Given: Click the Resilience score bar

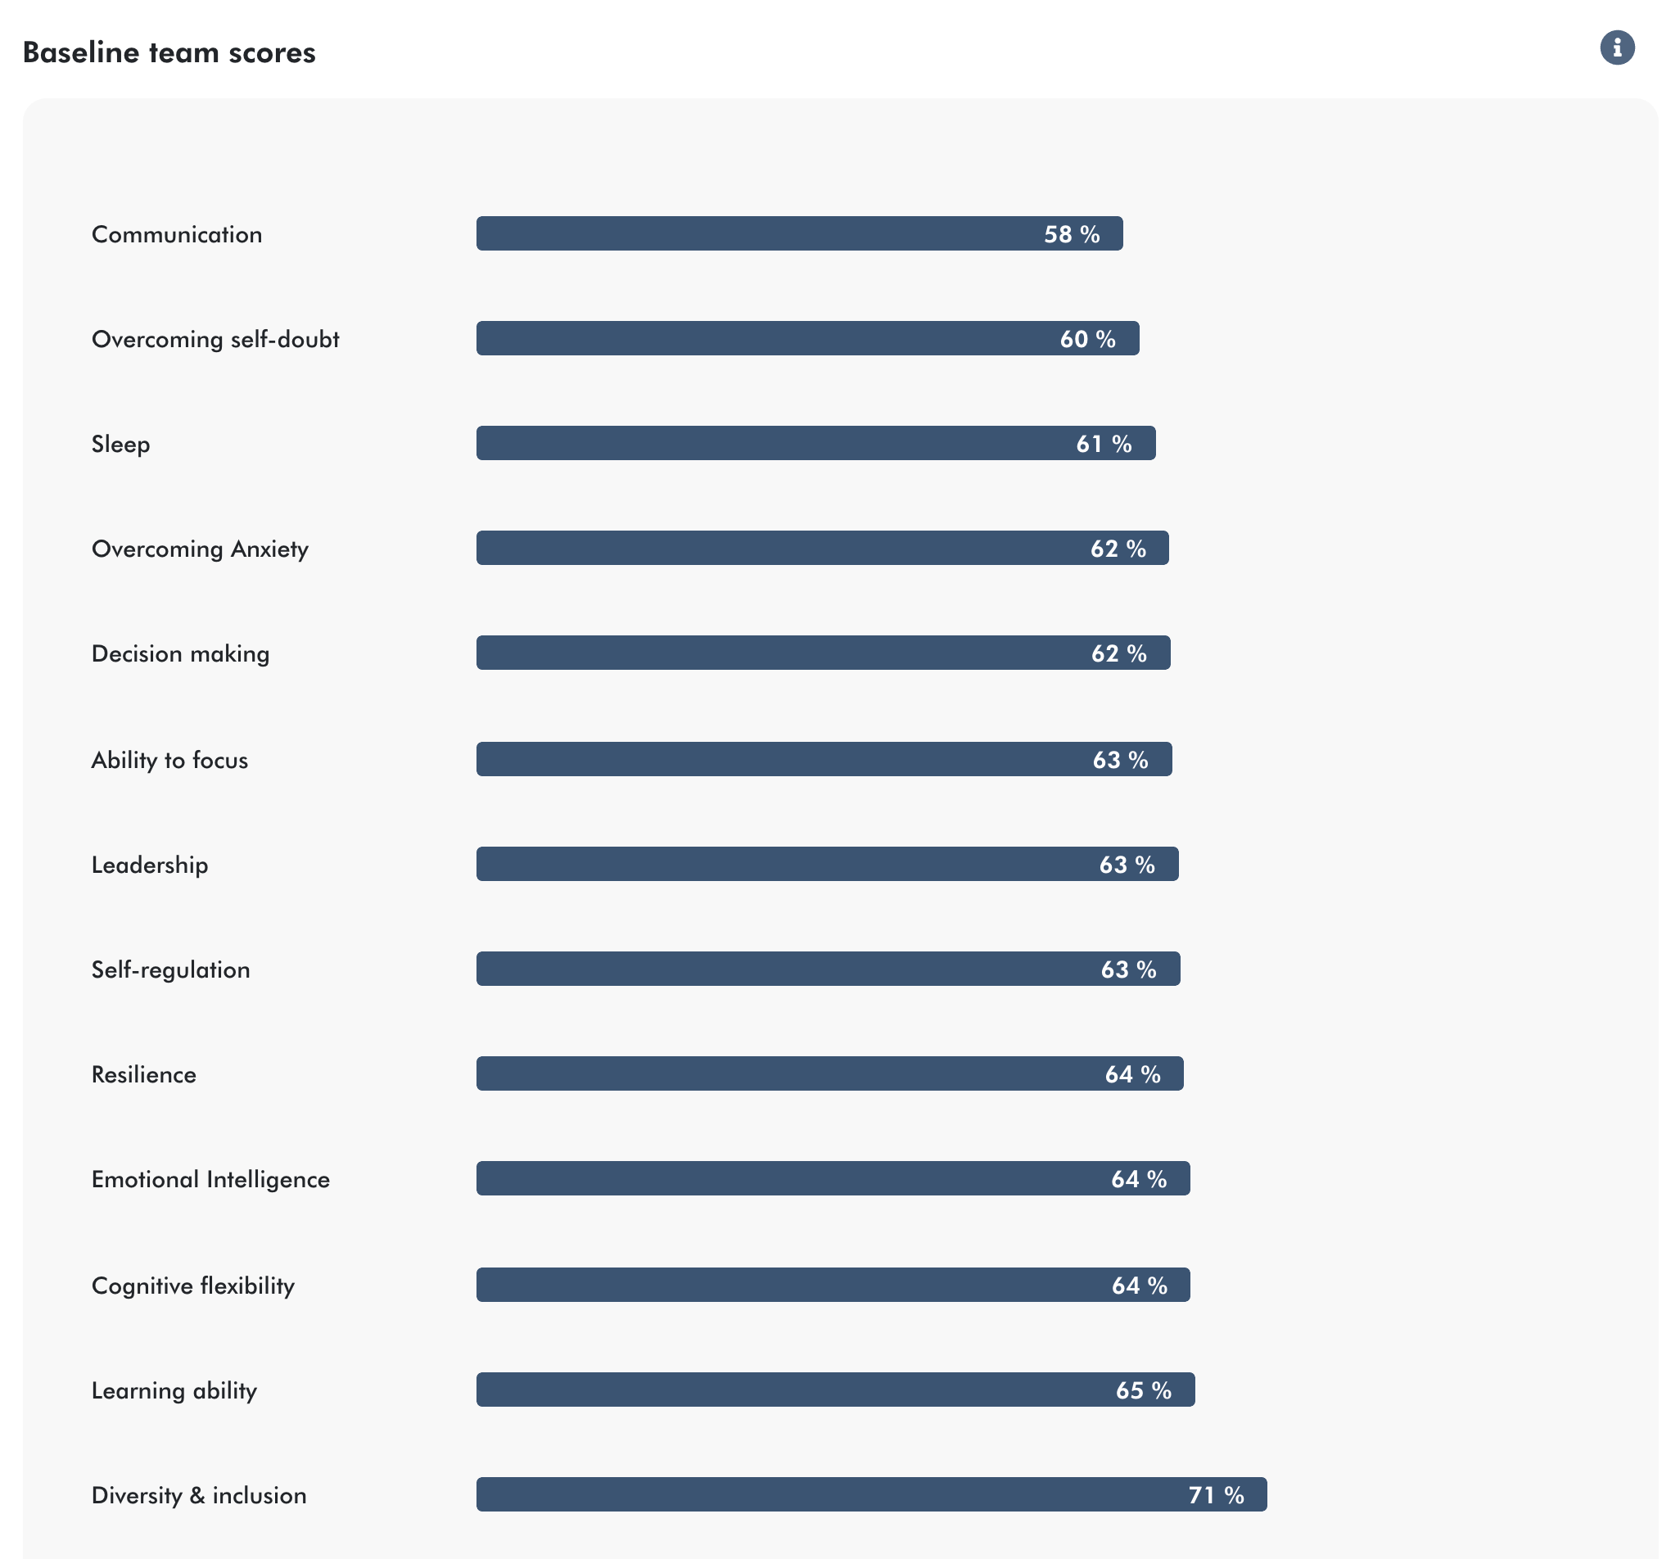Looking at the screenshot, I should (829, 1074).
